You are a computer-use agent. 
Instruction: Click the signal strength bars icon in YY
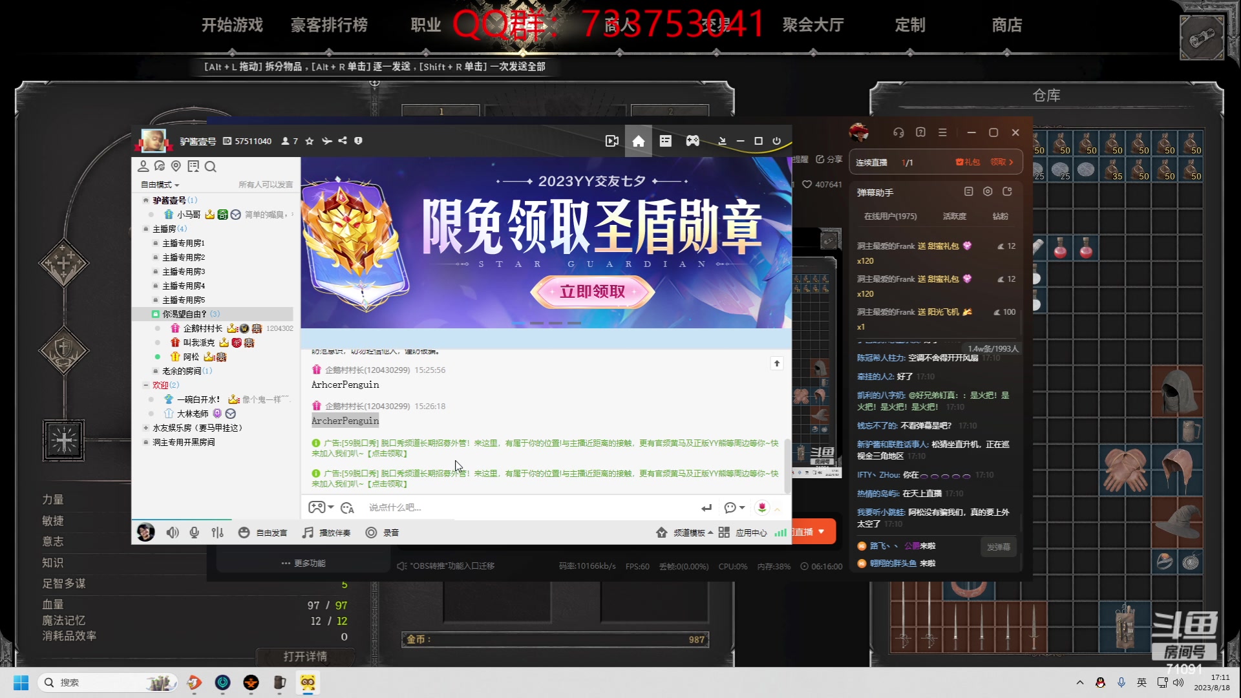pos(781,533)
